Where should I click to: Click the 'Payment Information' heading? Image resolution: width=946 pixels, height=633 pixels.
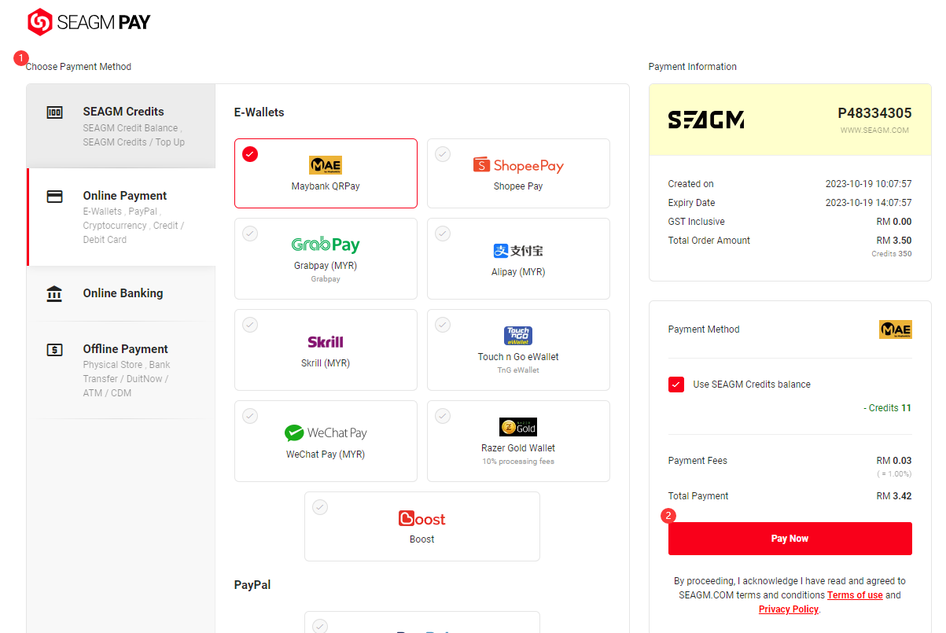tap(693, 67)
